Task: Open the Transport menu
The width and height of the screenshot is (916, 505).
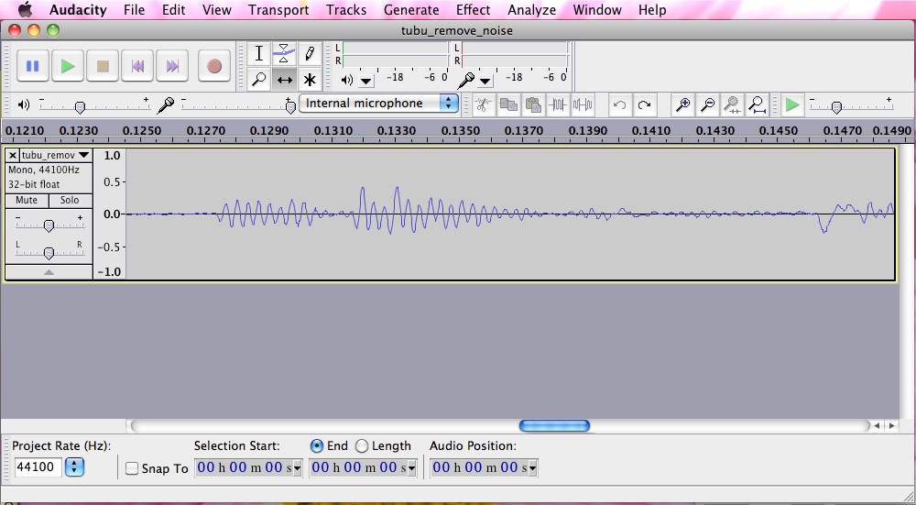Action: (278, 9)
